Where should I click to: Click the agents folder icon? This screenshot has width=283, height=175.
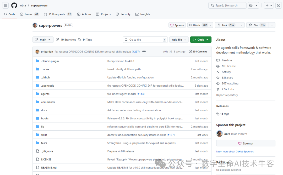37,94
